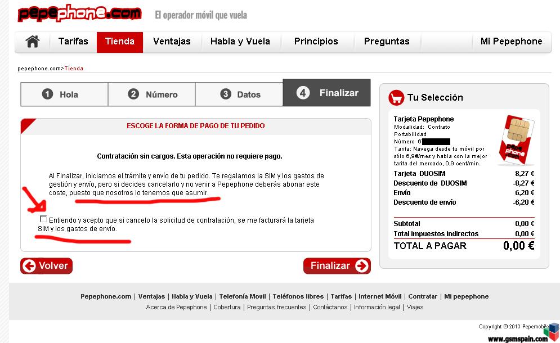
Task: Select step 3 Datos tab
Action: (239, 94)
